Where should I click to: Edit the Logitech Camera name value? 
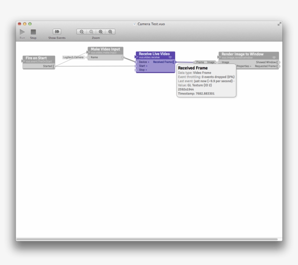(73, 57)
